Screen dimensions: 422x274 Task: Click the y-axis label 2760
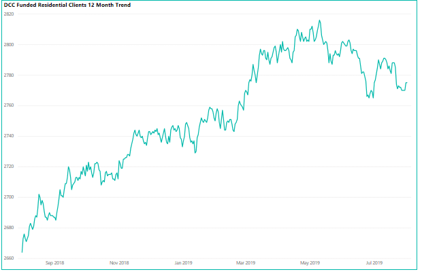click(x=9, y=105)
